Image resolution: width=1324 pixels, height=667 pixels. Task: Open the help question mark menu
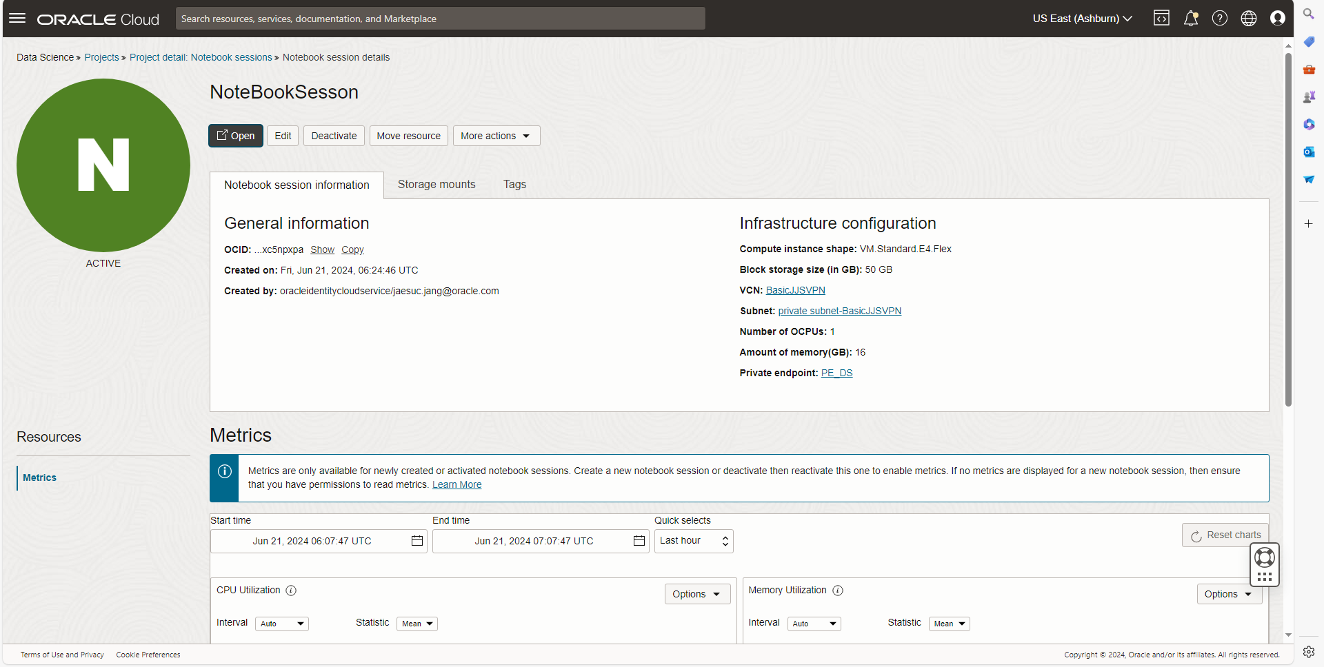coord(1220,19)
